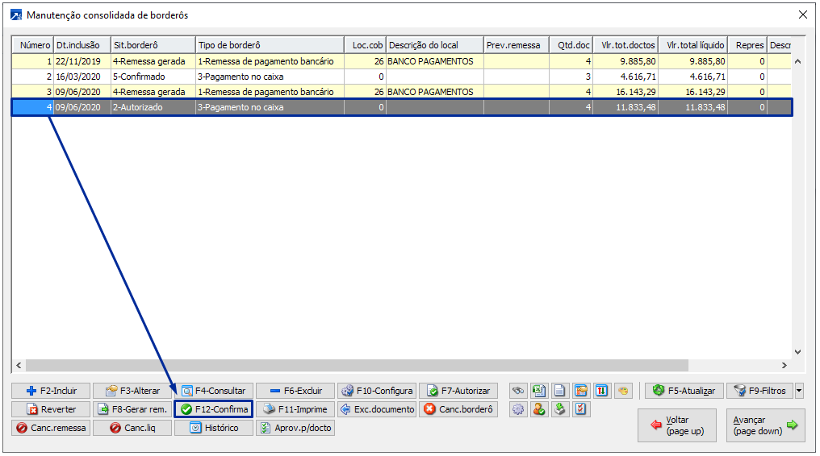820x456 pixels.
Task: Click the 9.885,80 Vlr.tot.doctos cell
Action: [625, 61]
